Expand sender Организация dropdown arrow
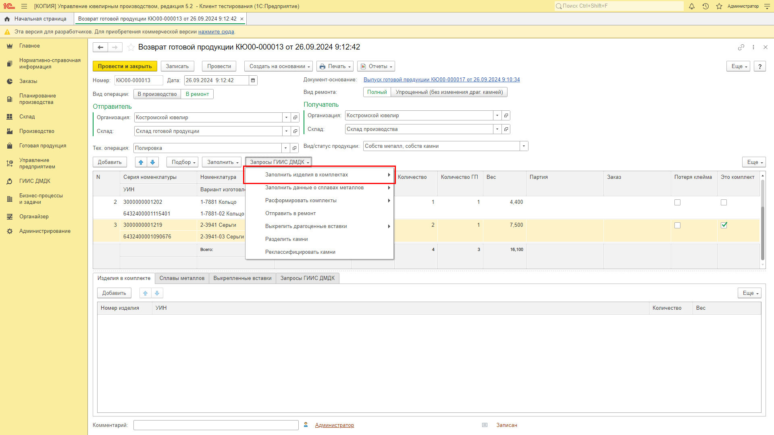 point(286,118)
